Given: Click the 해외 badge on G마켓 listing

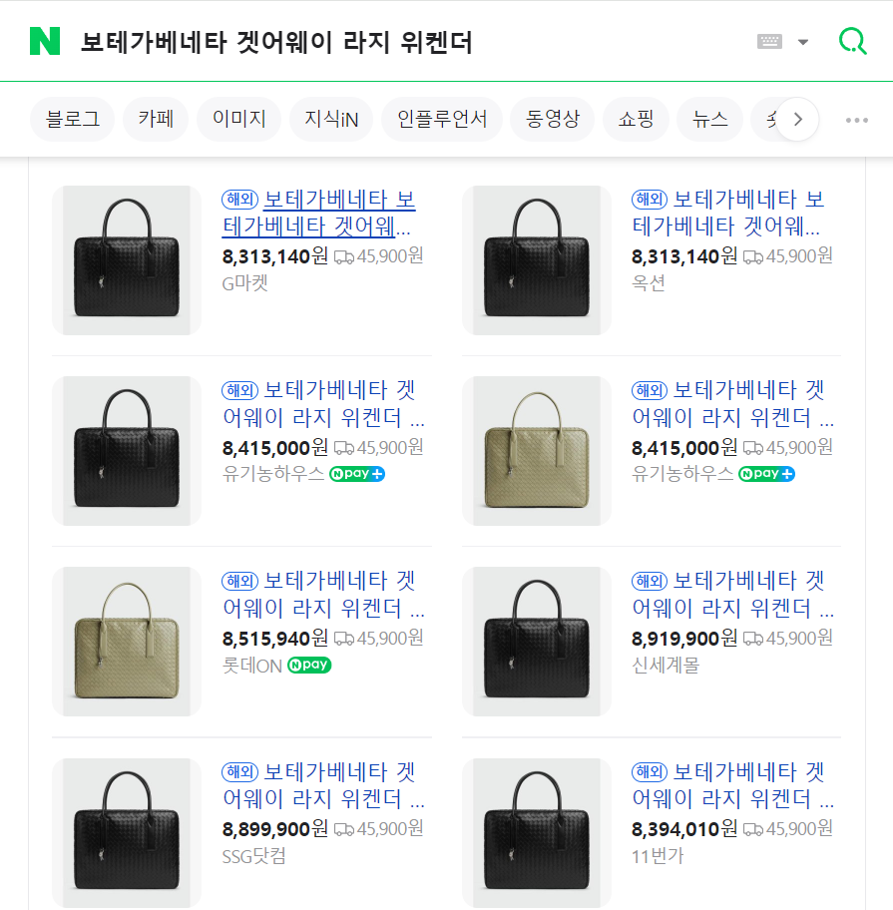Looking at the screenshot, I should pos(239,199).
